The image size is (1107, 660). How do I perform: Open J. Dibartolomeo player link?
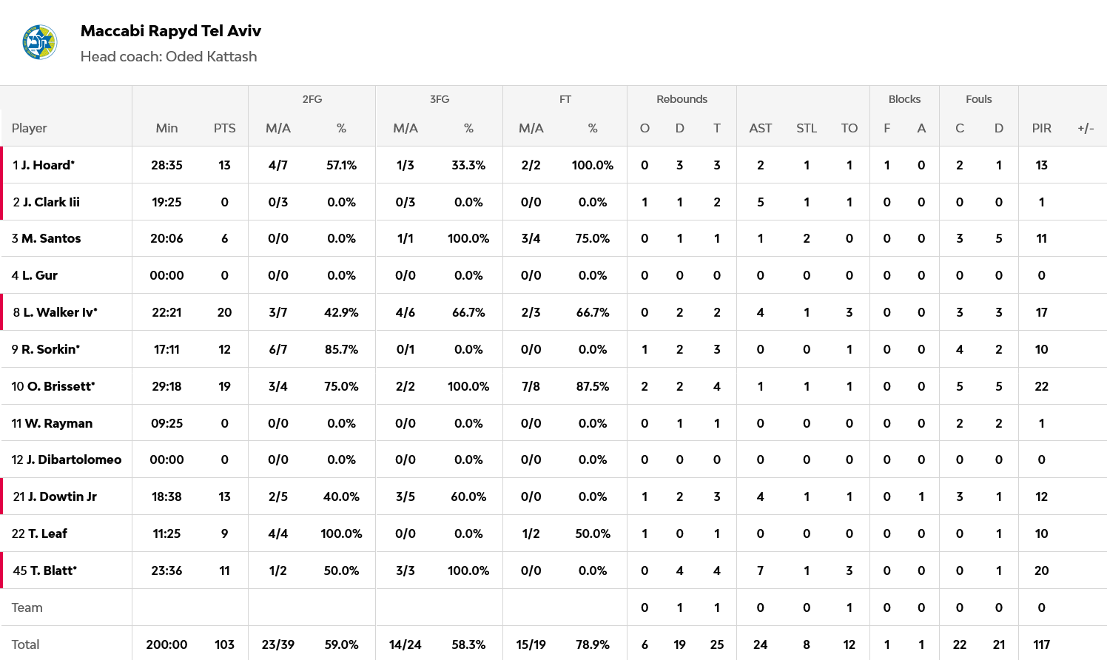[x=74, y=459]
